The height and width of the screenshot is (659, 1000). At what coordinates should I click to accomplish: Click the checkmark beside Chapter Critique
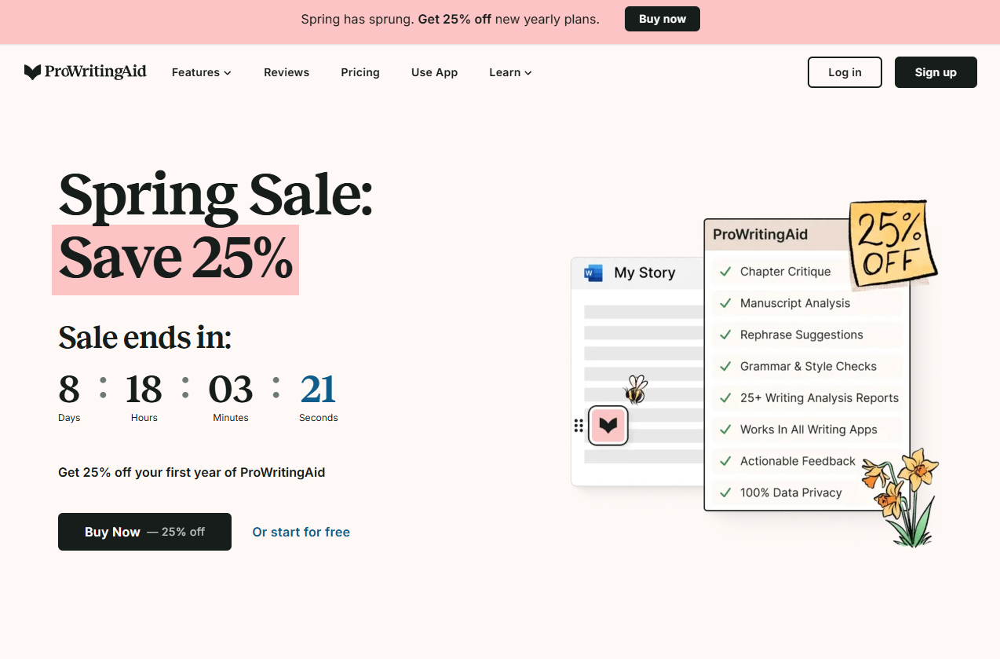point(724,272)
